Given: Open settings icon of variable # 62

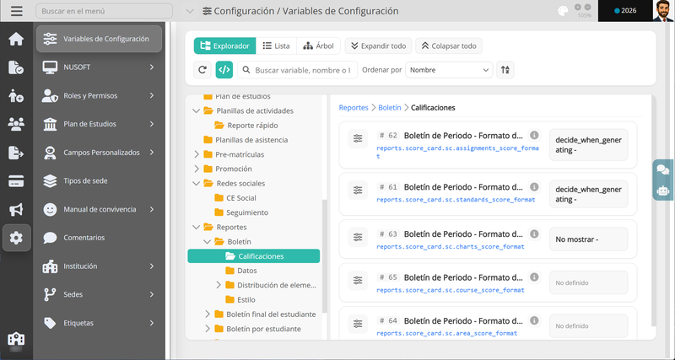Looking at the screenshot, I should [358, 138].
